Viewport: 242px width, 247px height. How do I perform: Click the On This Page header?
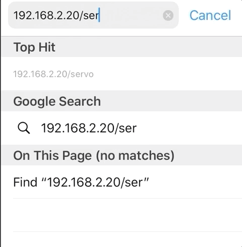click(52, 155)
